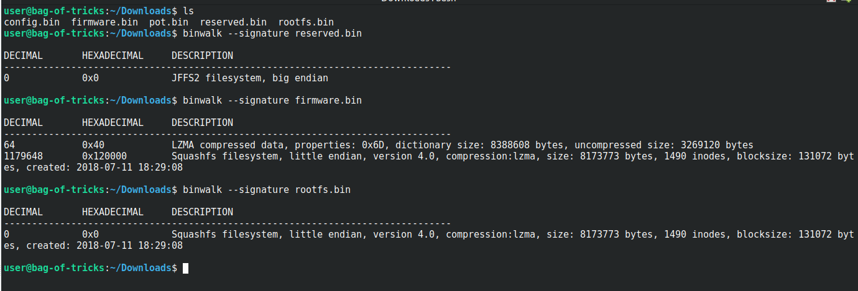Viewport: 858px width, 291px height.
Task: Click the hexadecimal offset 0x40
Action: pyautogui.click(x=93, y=145)
